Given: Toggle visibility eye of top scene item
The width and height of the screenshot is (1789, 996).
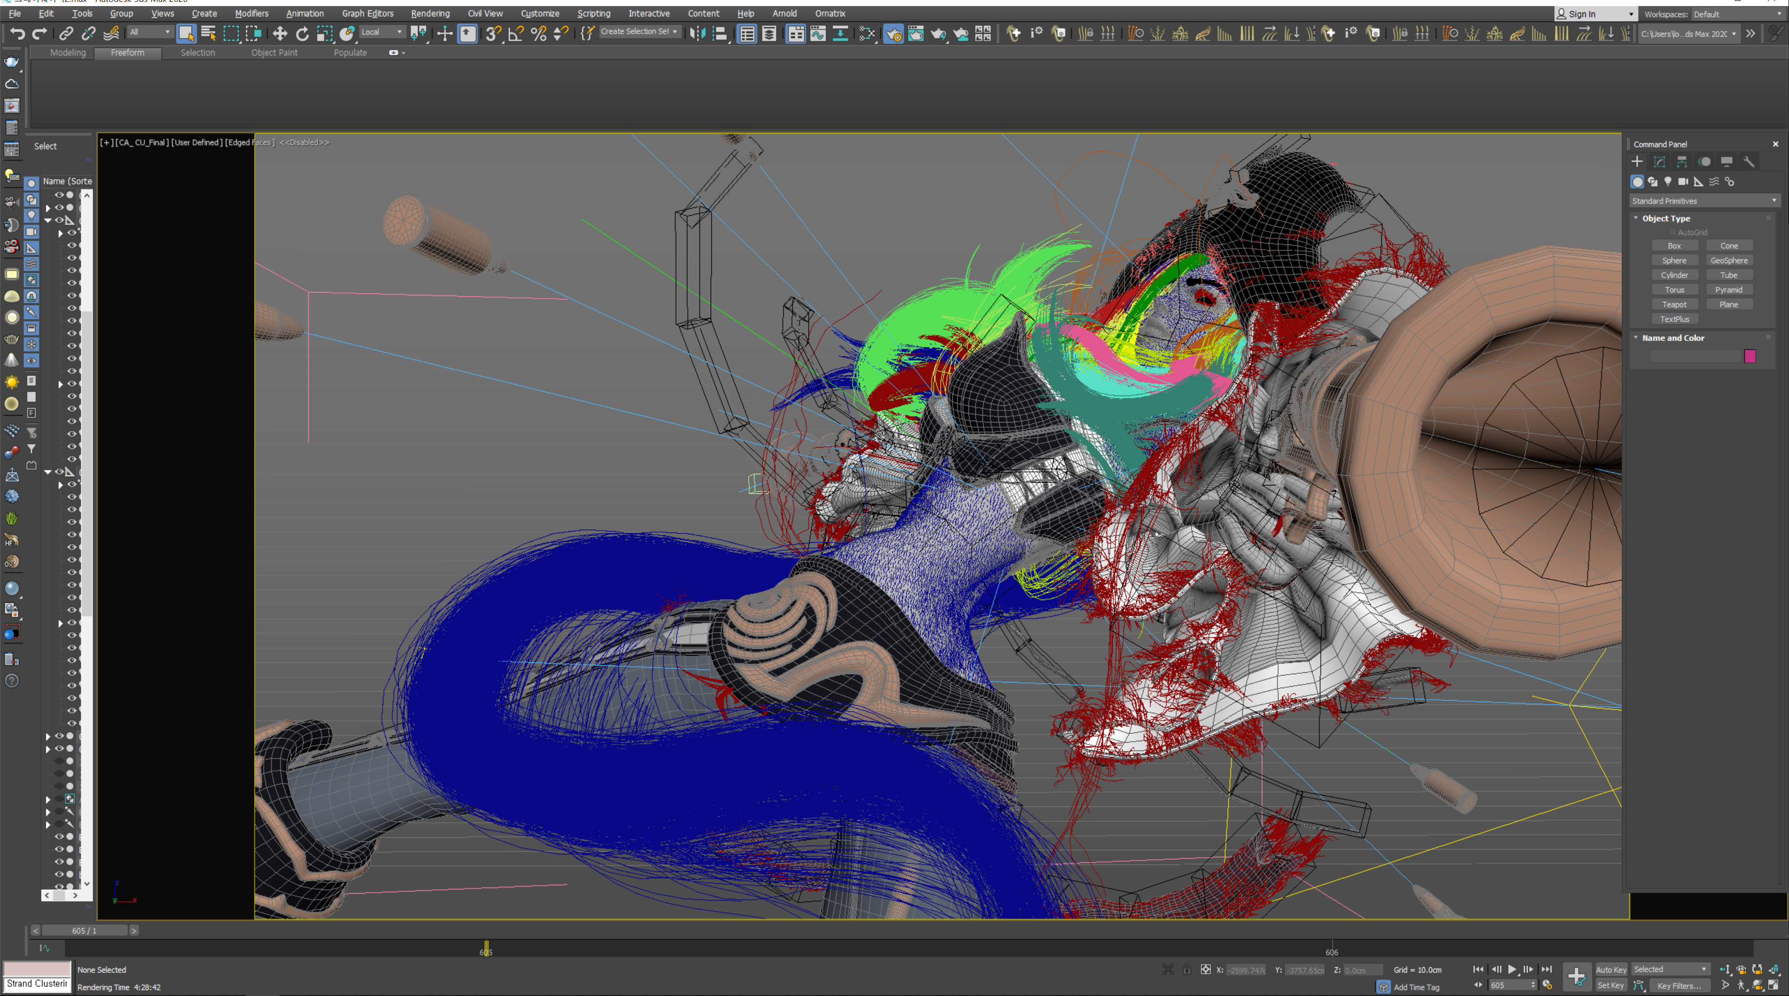Looking at the screenshot, I should pos(59,195).
